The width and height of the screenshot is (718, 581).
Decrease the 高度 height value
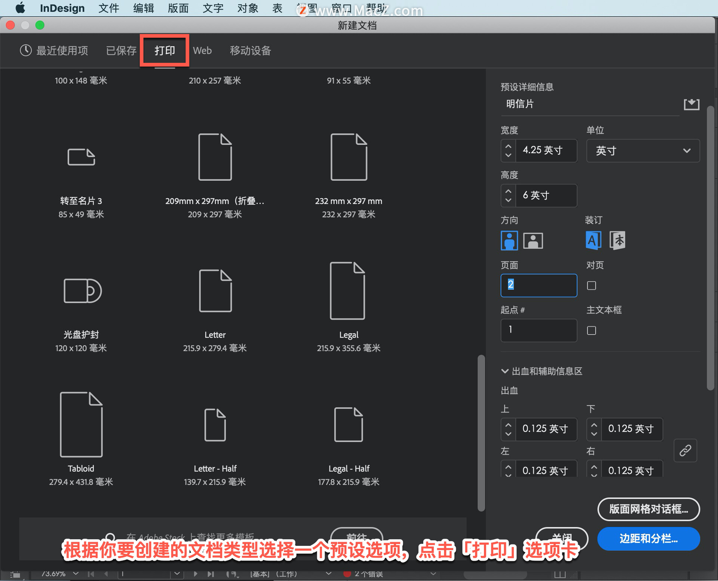(x=508, y=200)
